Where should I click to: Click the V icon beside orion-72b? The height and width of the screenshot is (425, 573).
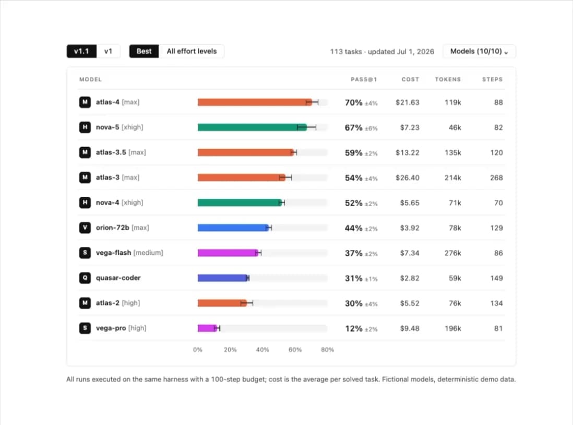tap(85, 228)
